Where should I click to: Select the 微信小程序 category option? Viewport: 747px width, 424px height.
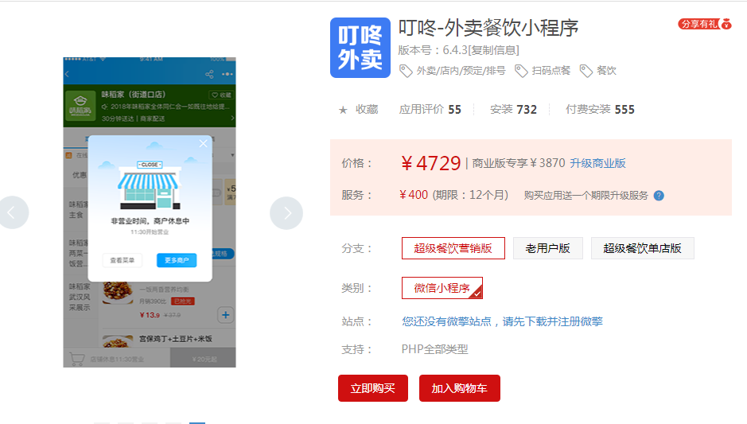point(442,288)
